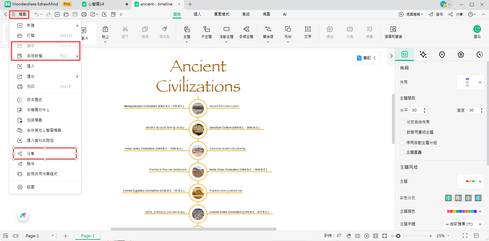Screen dimensions: 489x241
Task: Increase 水平 spacing using the stepper arrow
Action: (424, 108)
